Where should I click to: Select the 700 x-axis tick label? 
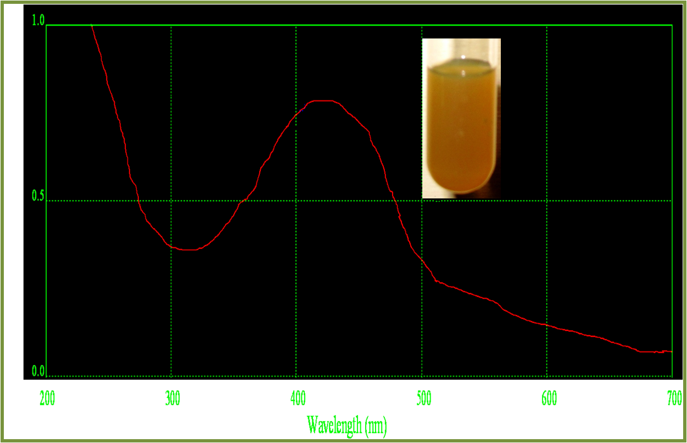(674, 398)
